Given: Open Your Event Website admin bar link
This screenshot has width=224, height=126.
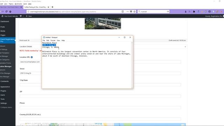Looking at the screenshot, I should [10, 16].
